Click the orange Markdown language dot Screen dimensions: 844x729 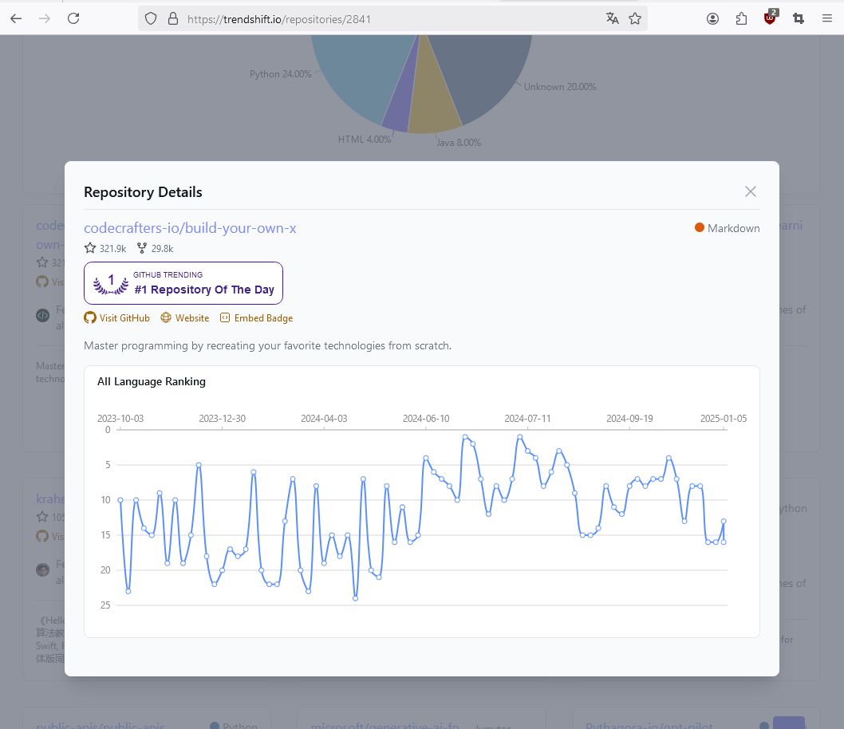699,227
